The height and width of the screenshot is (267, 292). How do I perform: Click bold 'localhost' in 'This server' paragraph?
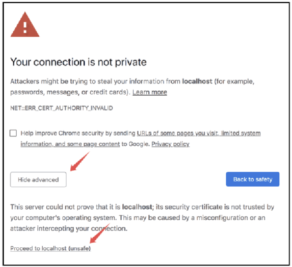pyautogui.click(x=137, y=207)
